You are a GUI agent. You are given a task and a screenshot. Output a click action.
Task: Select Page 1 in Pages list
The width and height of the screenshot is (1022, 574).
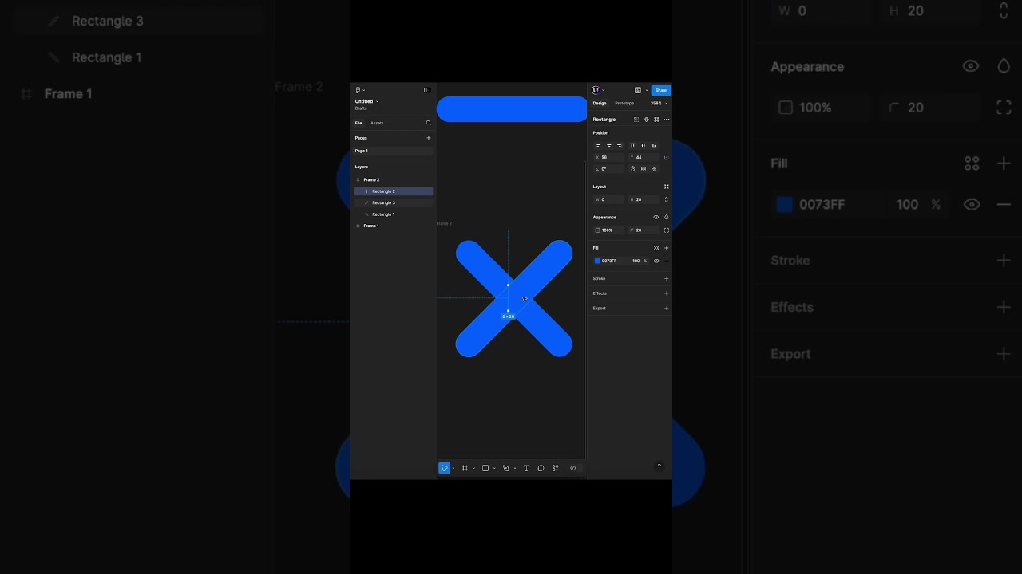pos(394,151)
